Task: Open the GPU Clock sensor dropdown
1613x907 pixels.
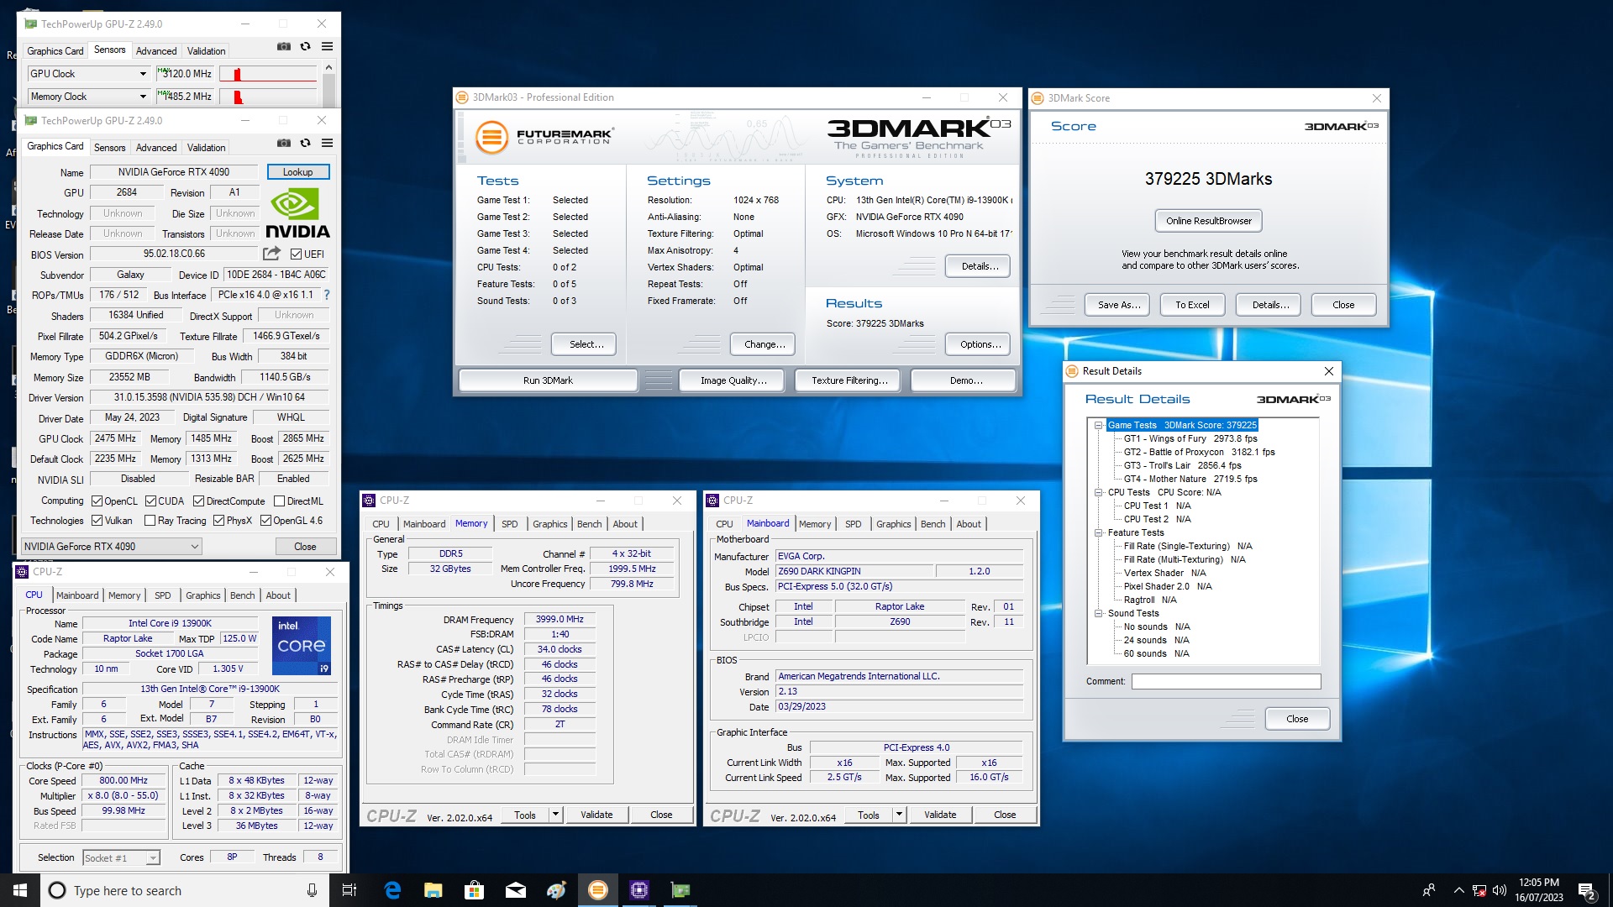Action: click(x=143, y=74)
